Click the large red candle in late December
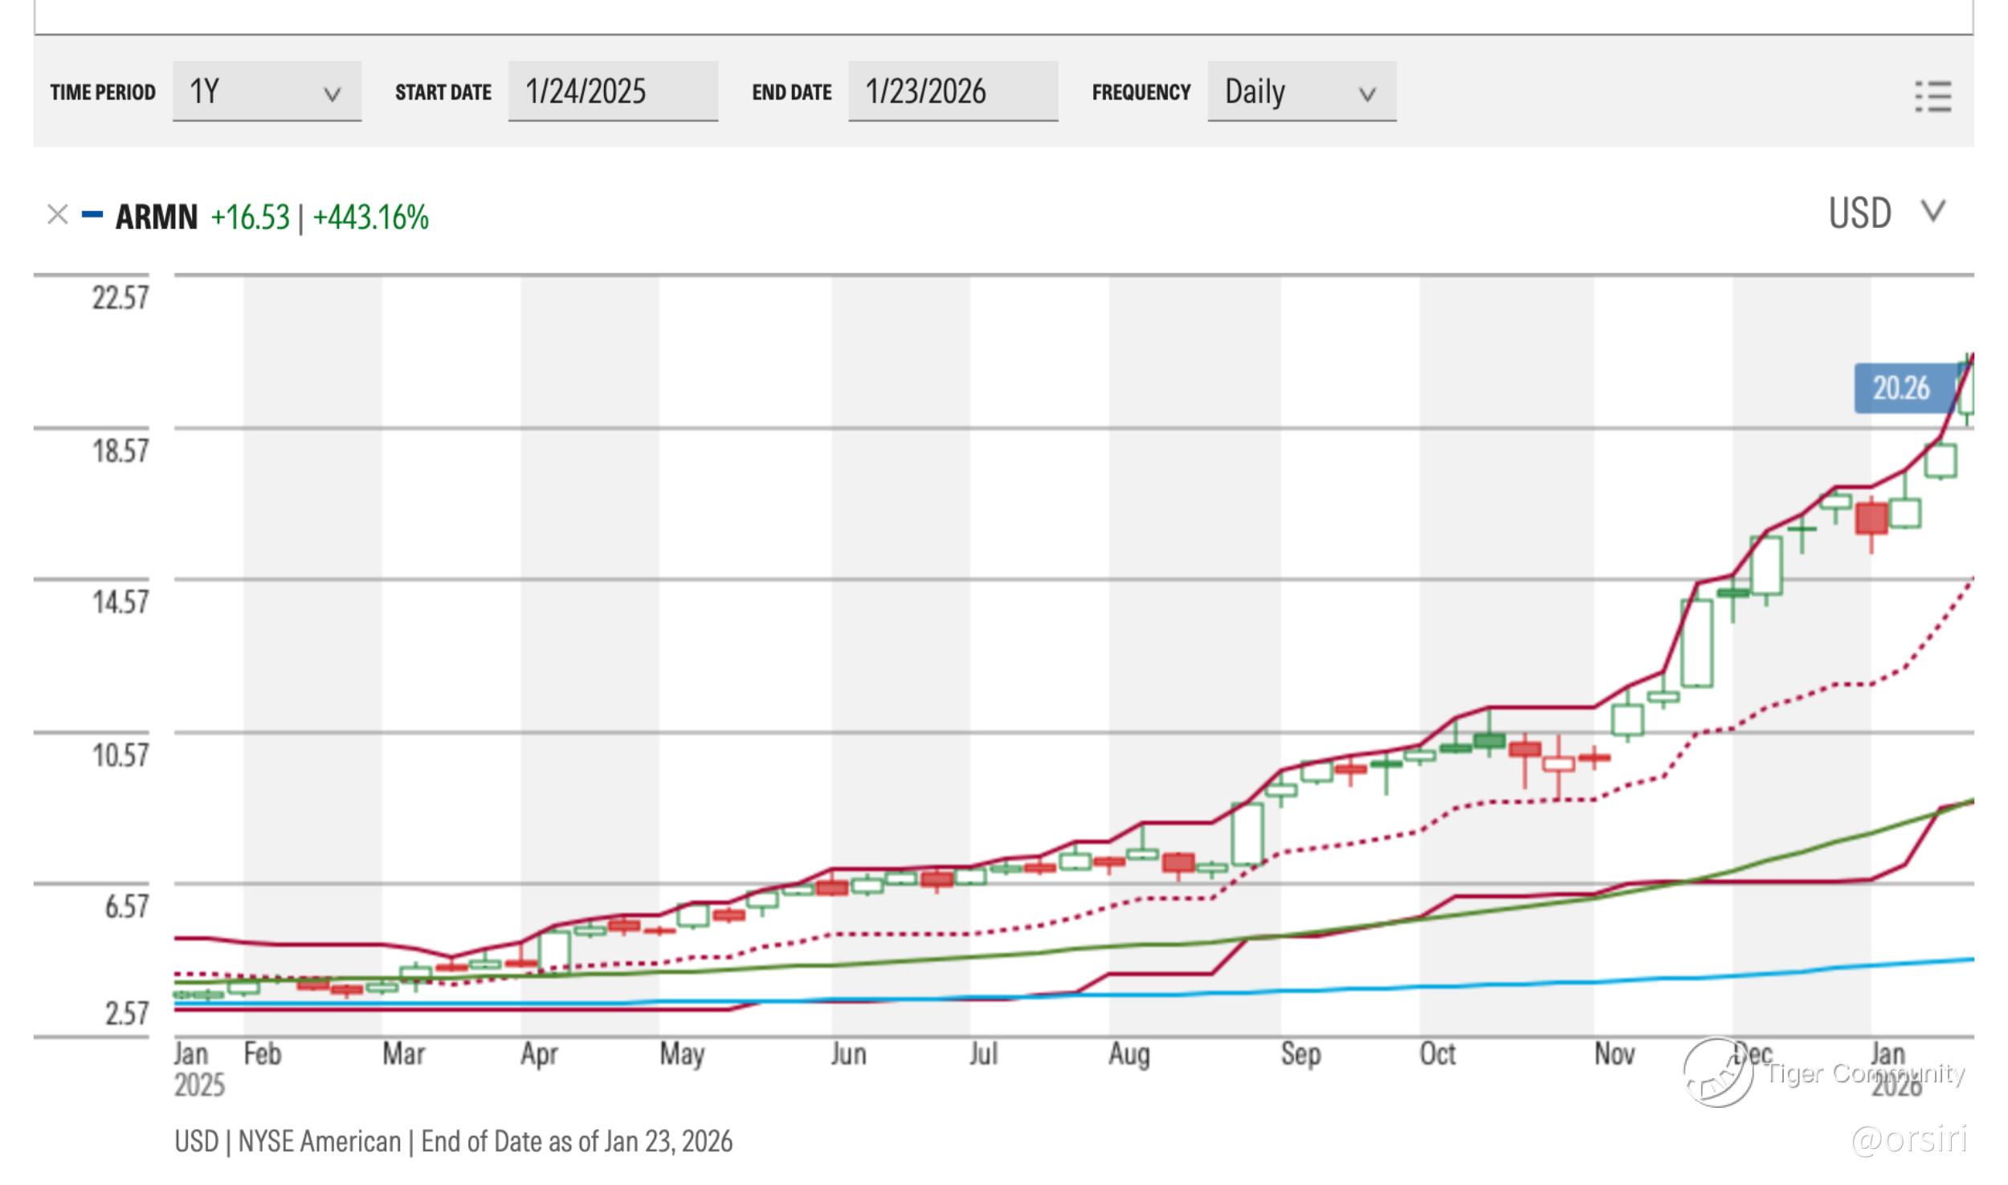Viewport: 2008px width, 1185px height. pos(1871,519)
